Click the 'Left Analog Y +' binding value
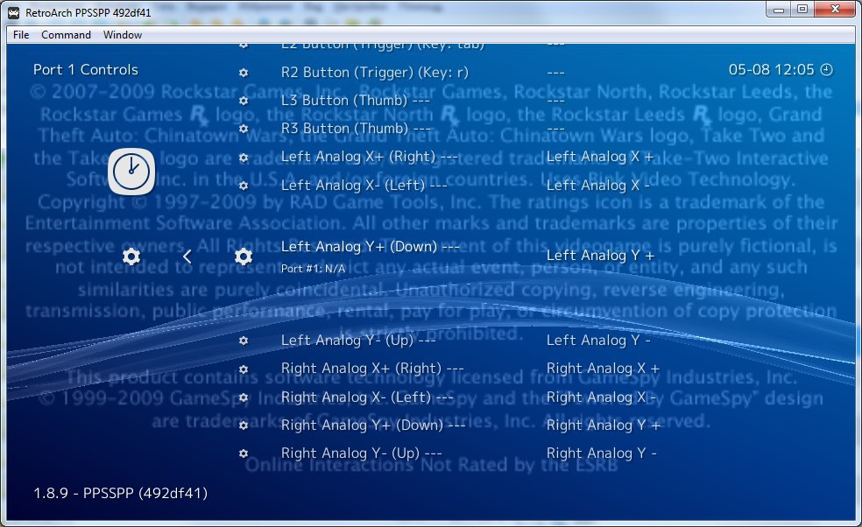 click(x=600, y=255)
